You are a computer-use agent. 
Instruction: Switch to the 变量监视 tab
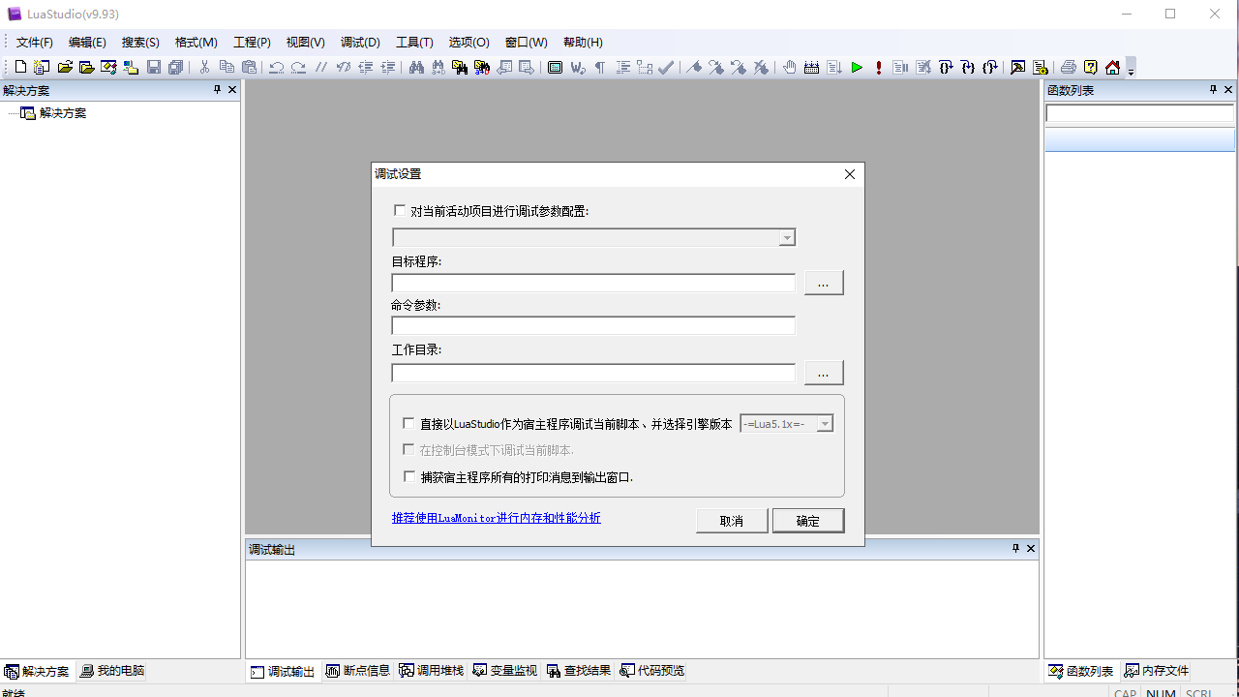coord(503,670)
